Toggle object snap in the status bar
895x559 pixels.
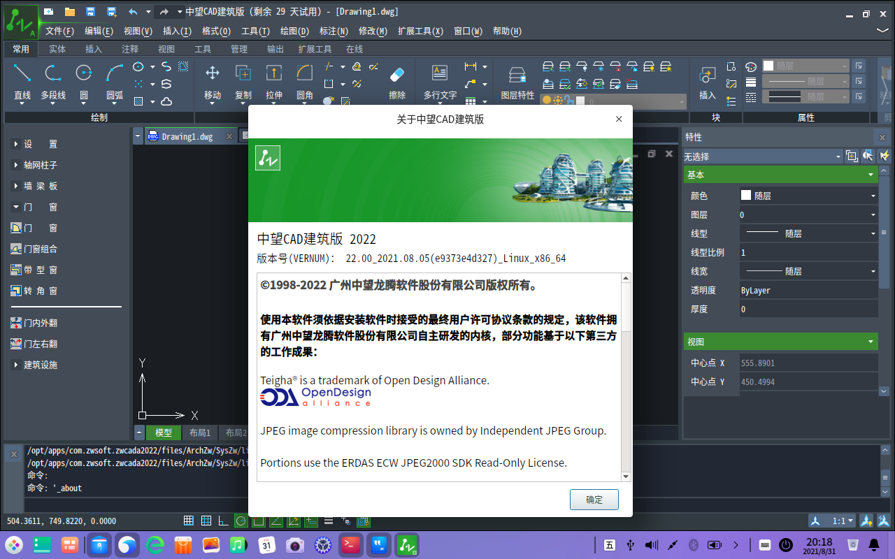259,521
